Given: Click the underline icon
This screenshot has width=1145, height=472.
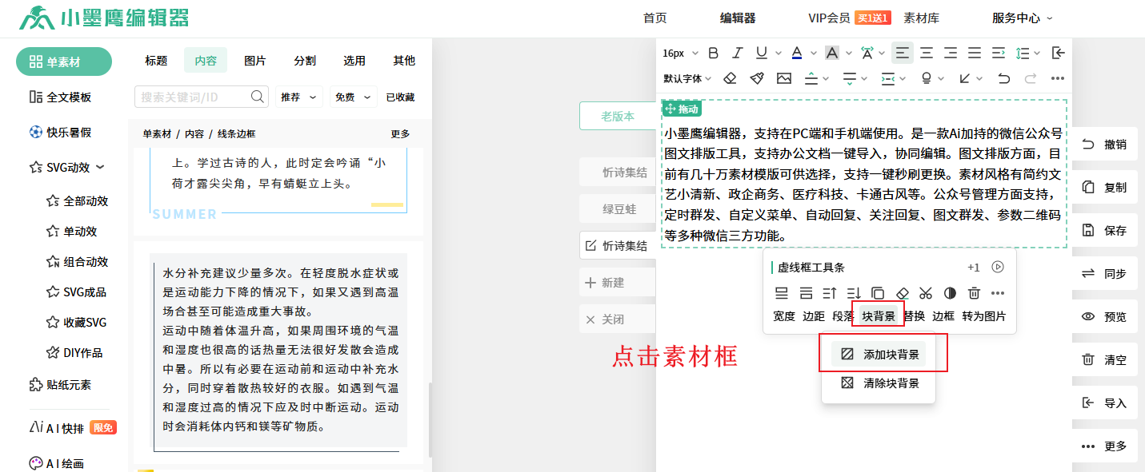Looking at the screenshot, I should pyautogui.click(x=761, y=53).
